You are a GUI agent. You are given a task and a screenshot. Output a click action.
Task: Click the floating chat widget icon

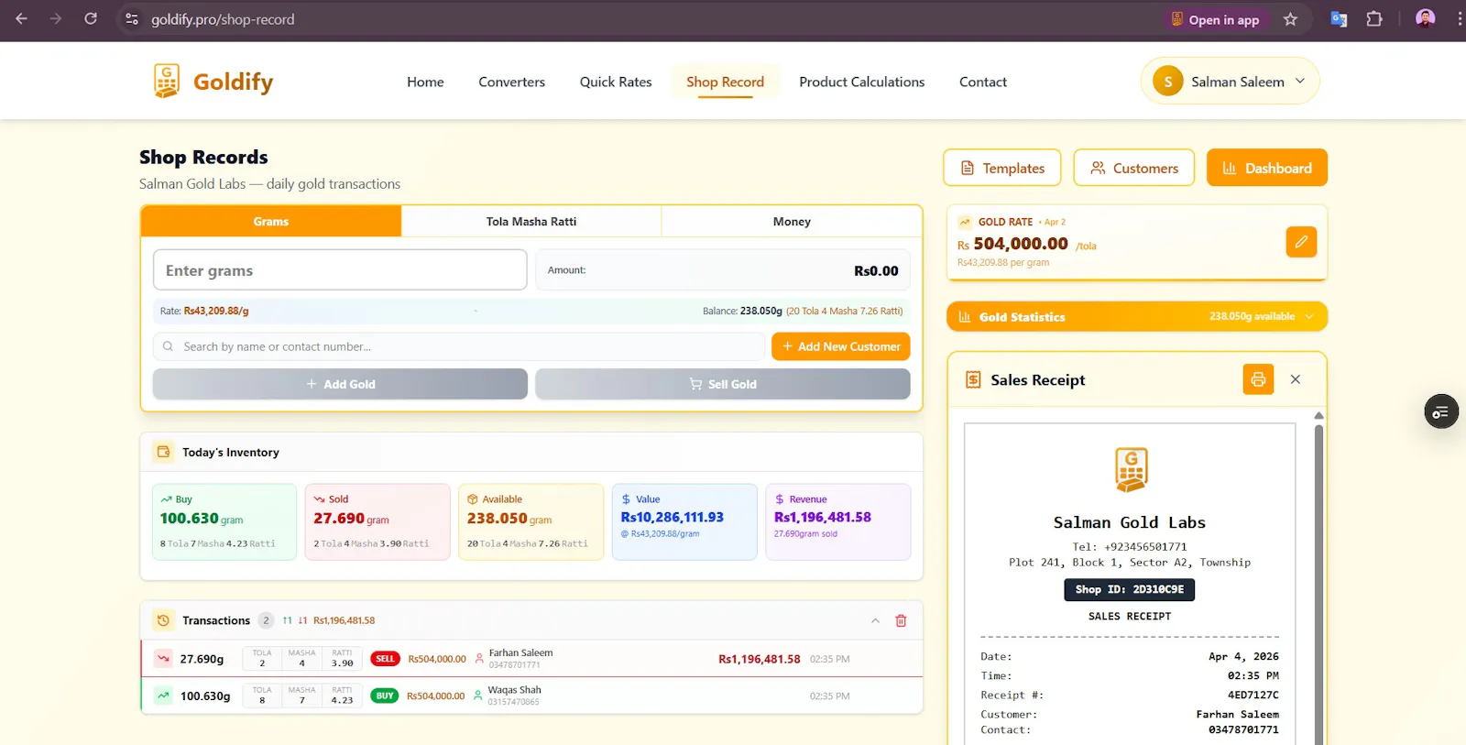pyautogui.click(x=1441, y=411)
